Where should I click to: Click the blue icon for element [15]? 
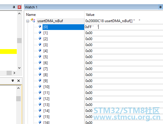pyautogui.click(x=40, y=116)
